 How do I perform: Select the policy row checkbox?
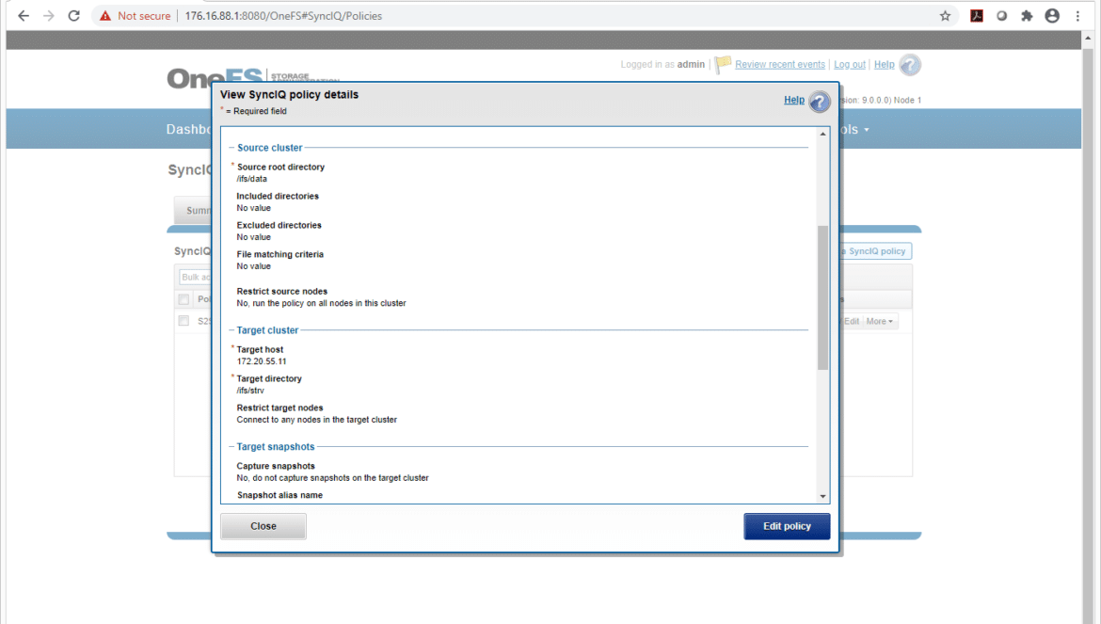pyautogui.click(x=183, y=321)
